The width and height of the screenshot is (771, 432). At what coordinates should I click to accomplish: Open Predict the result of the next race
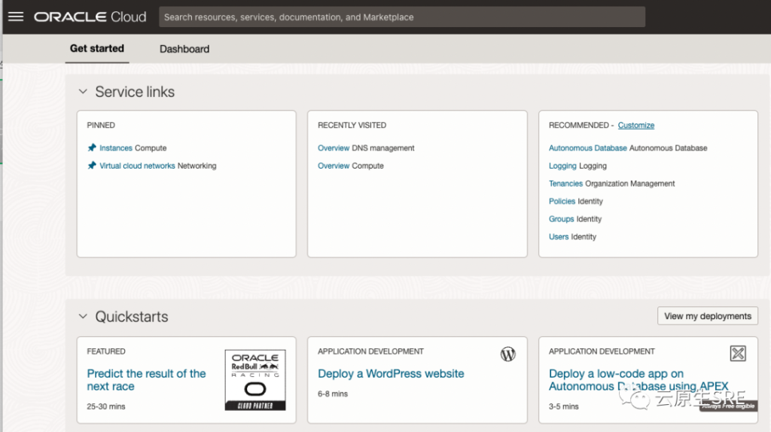(147, 380)
